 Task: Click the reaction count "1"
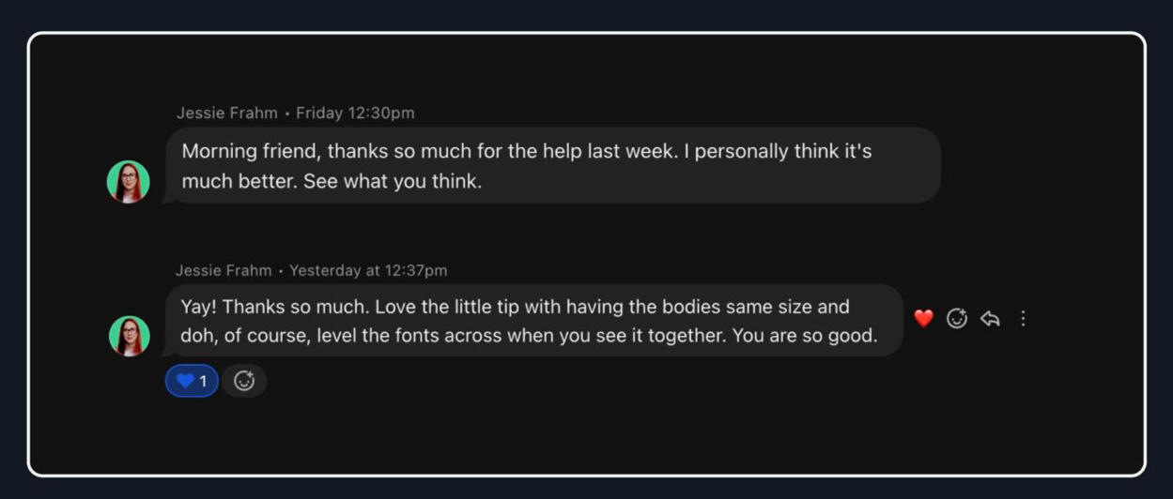point(203,381)
